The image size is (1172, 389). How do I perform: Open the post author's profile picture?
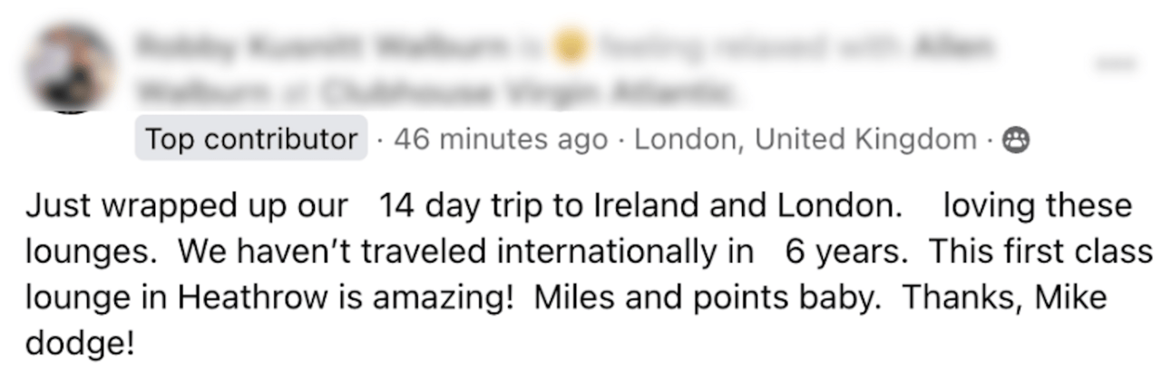coord(69,68)
